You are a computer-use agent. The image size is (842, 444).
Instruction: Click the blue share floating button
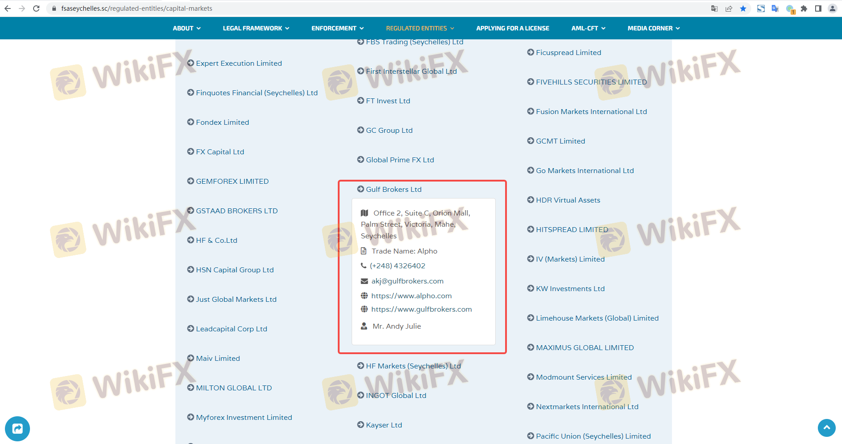click(x=17, y=429)
